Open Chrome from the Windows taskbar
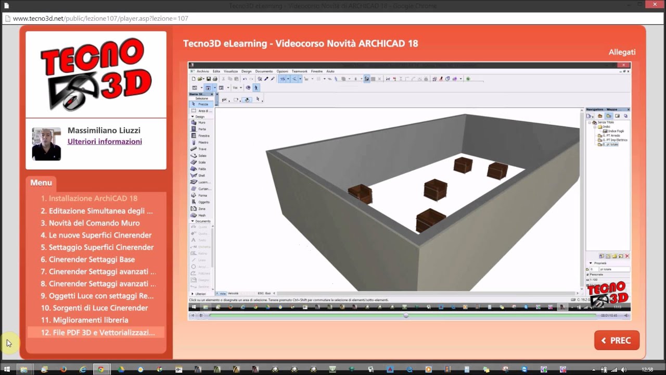 101,369
